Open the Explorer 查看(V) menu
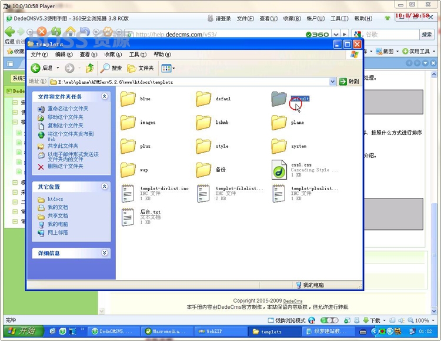Image resolution: width=441 pixels, height=341 pixels. pos(88,55)
